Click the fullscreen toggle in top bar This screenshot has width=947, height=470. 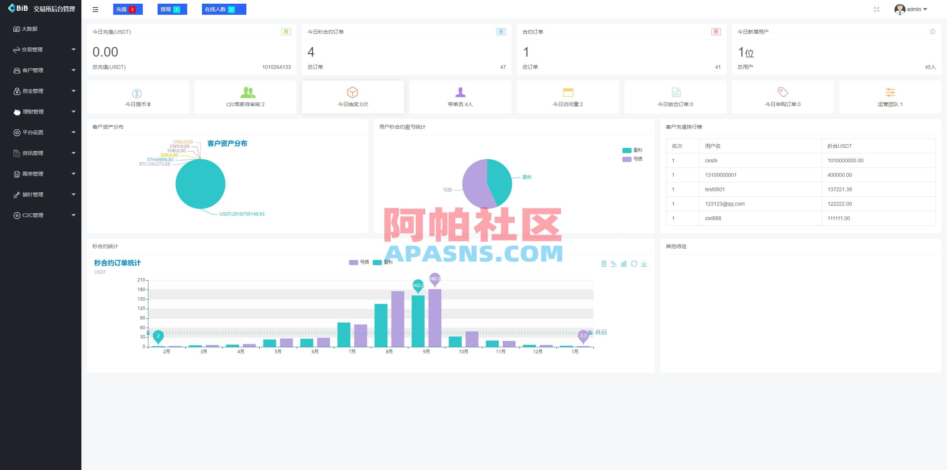pyautogui.click(x=877, y=9)
